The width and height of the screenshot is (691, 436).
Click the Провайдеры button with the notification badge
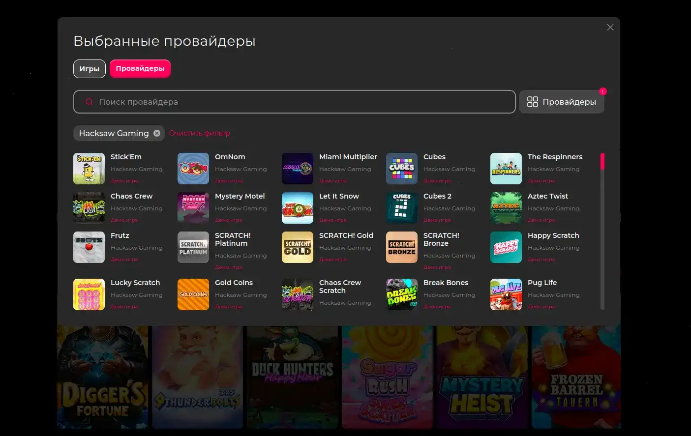tap(562, 102)
